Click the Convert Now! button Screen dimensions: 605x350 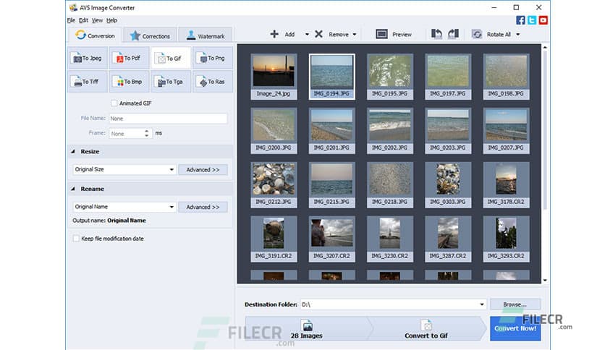tap(515, 328)
